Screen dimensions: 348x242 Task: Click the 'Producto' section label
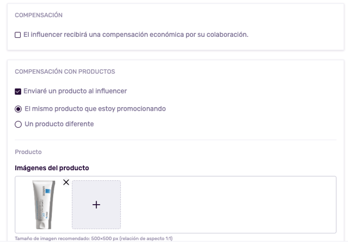tap(28, 152)
